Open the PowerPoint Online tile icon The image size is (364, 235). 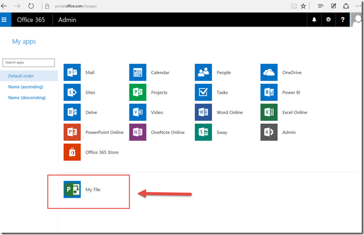pyautogui.click(x=72, y=132)
